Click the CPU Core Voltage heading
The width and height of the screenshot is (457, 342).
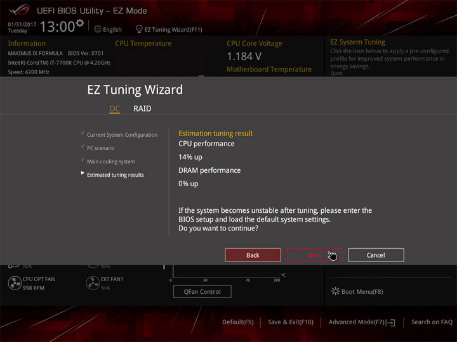point(255,43)
